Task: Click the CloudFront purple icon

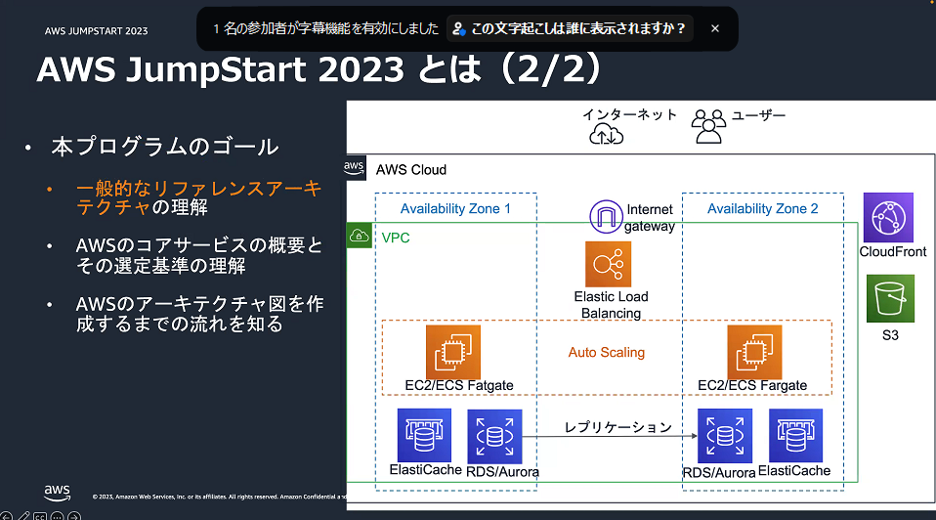Action: pos(888,217)
